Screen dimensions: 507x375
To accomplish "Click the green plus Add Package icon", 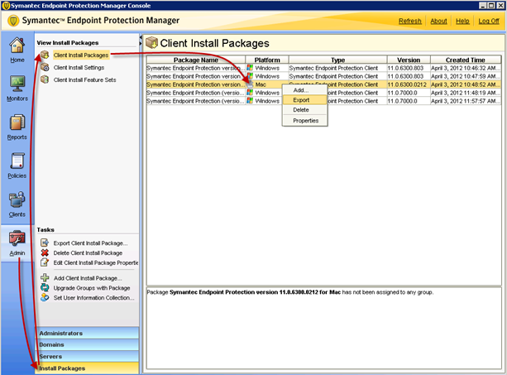I will pos(45,277).
